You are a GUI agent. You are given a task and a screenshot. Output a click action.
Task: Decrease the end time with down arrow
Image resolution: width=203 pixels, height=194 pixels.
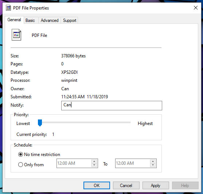(x=153, y=165)
